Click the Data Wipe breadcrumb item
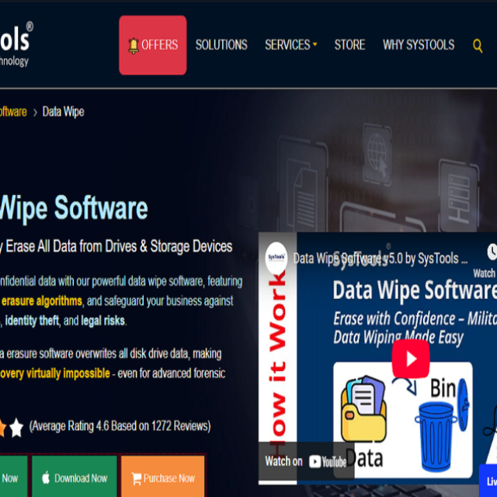This screenshot has height=497, width=497. click(63, 112)
